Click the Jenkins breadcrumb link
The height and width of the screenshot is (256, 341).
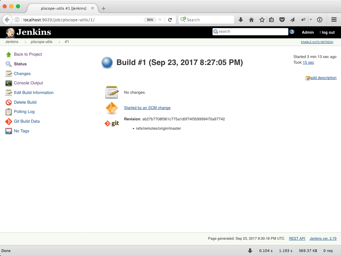click(12, 42)
